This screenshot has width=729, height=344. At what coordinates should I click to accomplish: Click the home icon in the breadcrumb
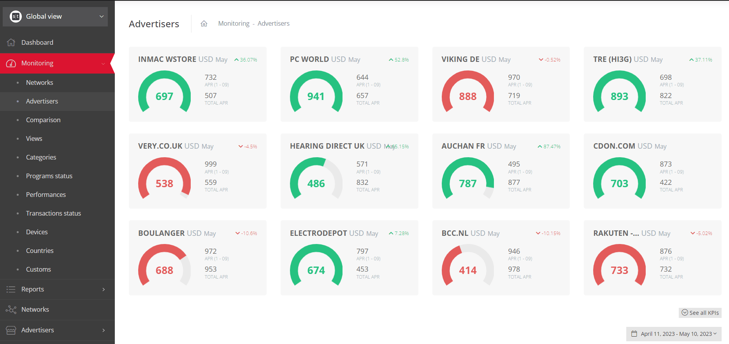coord(204,24)
